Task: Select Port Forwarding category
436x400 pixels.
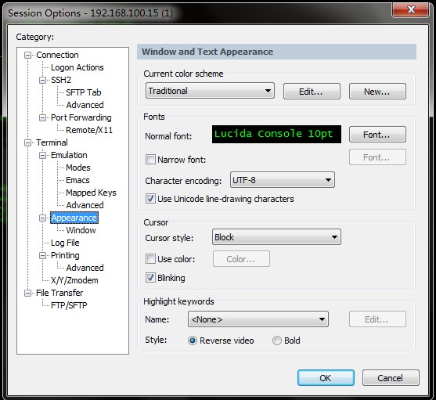Action: [x=81, y=117]
